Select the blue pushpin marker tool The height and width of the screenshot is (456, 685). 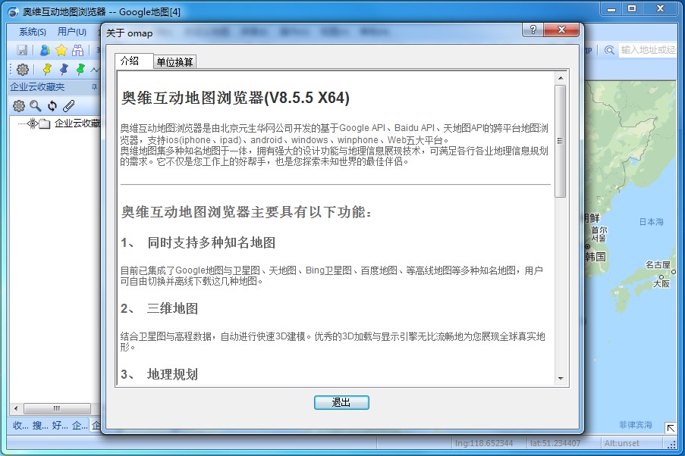click(64, 69)
